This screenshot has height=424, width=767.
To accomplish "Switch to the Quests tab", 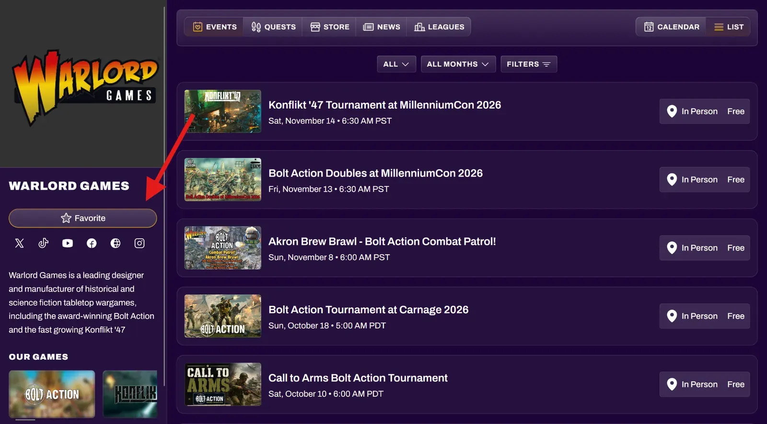I will point(273,27).
